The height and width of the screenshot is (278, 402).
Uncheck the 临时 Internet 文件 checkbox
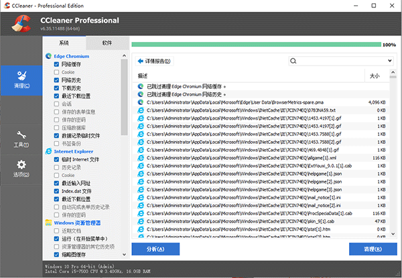(x=56, y=159)
